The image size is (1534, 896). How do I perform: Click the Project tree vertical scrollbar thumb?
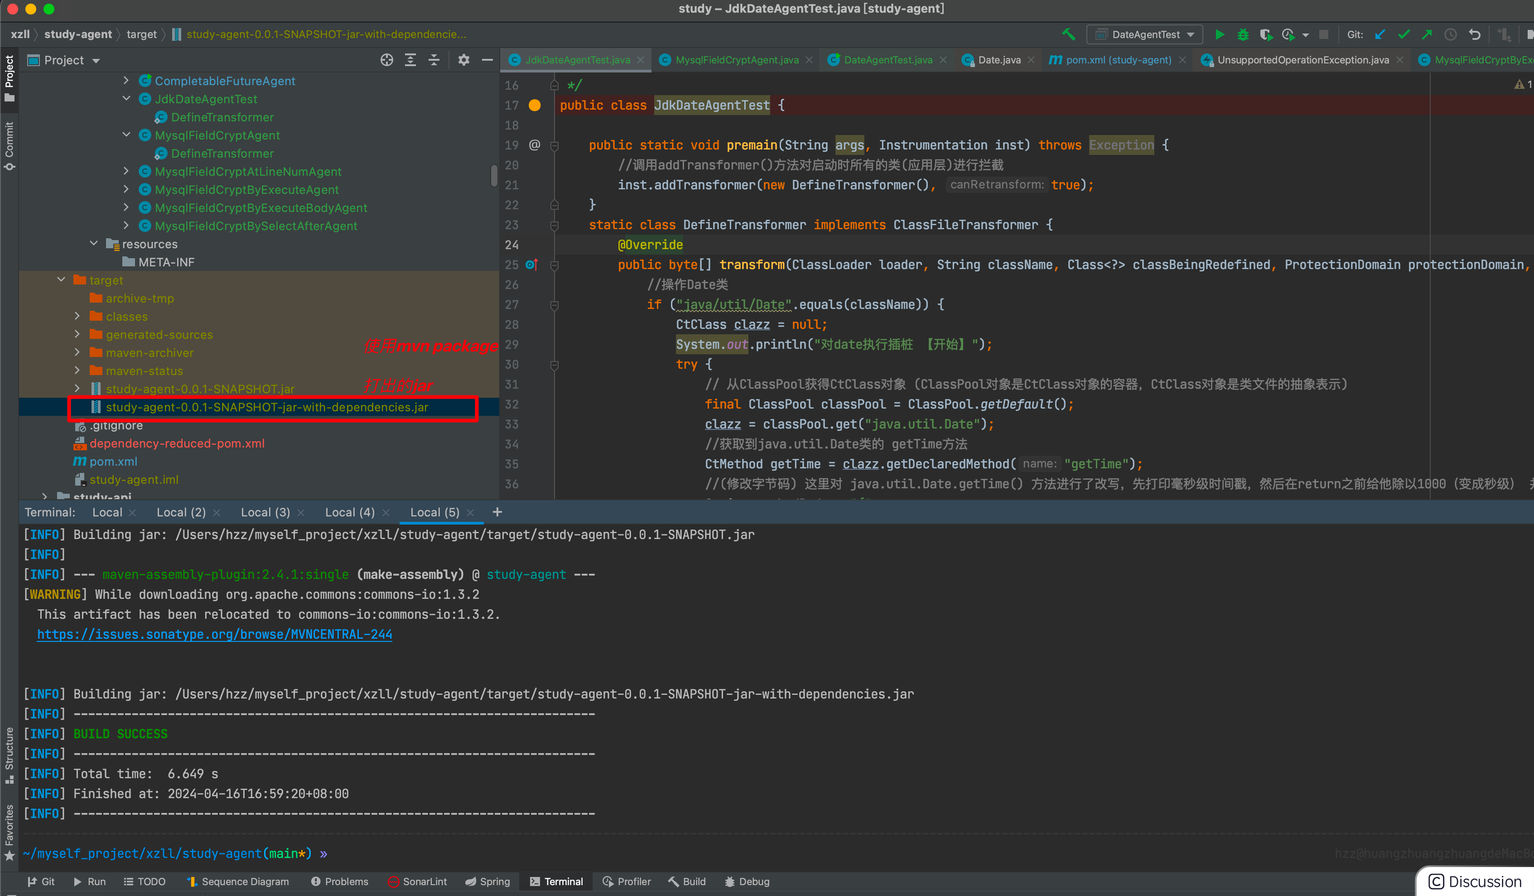click(494, 175)
